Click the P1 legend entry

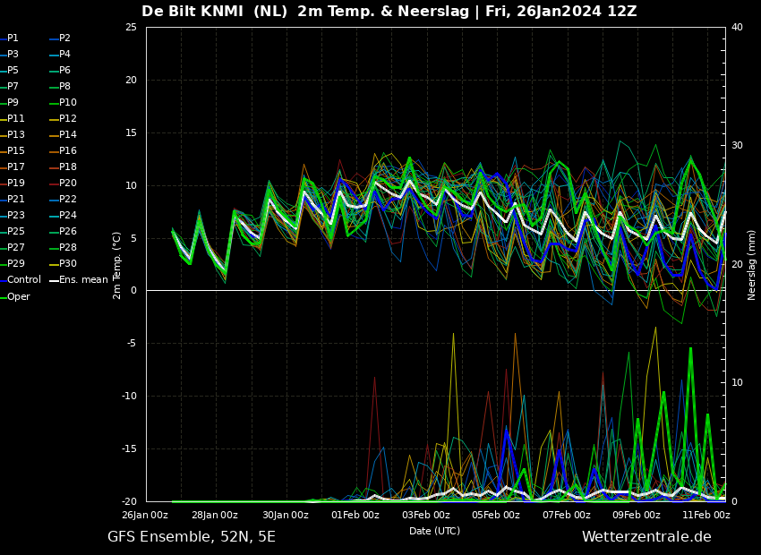13,38
